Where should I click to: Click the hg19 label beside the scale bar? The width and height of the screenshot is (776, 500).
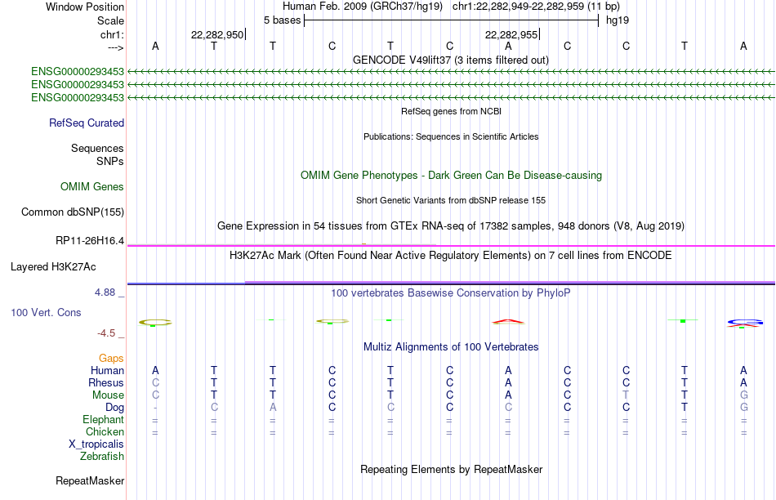coord(618,20)
